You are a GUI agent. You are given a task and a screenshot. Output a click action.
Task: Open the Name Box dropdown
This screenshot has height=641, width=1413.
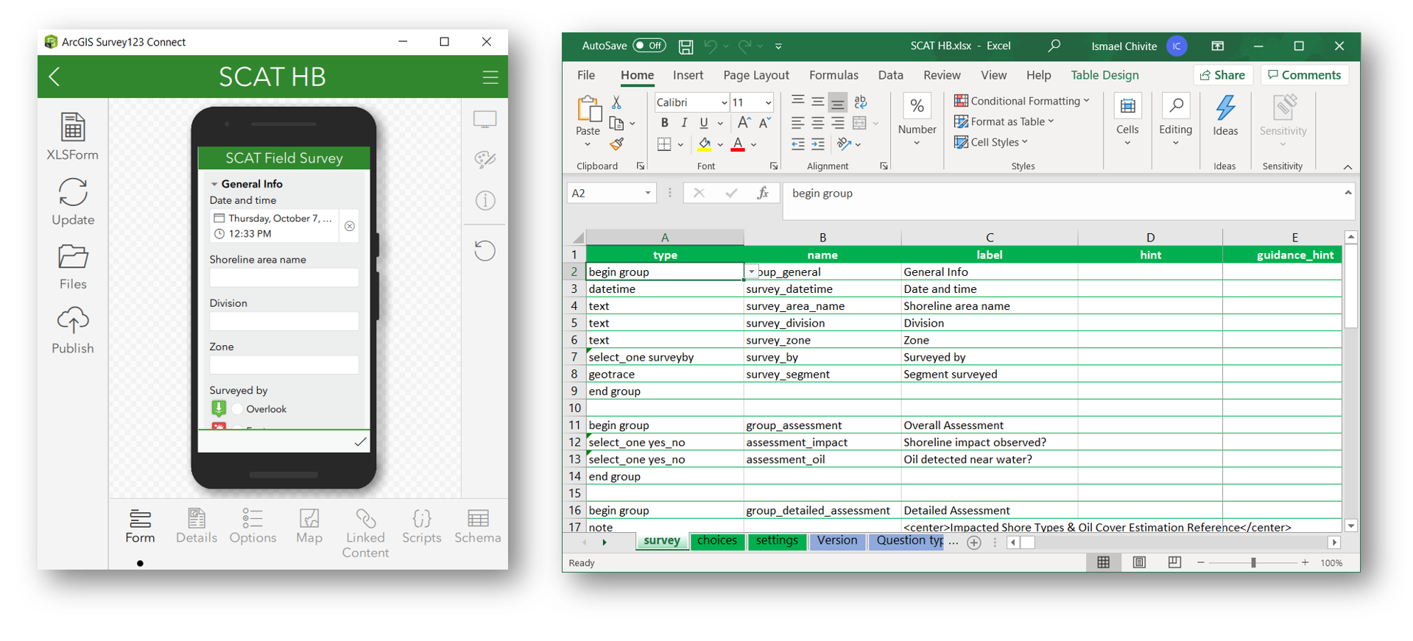[x=648, y=193]
